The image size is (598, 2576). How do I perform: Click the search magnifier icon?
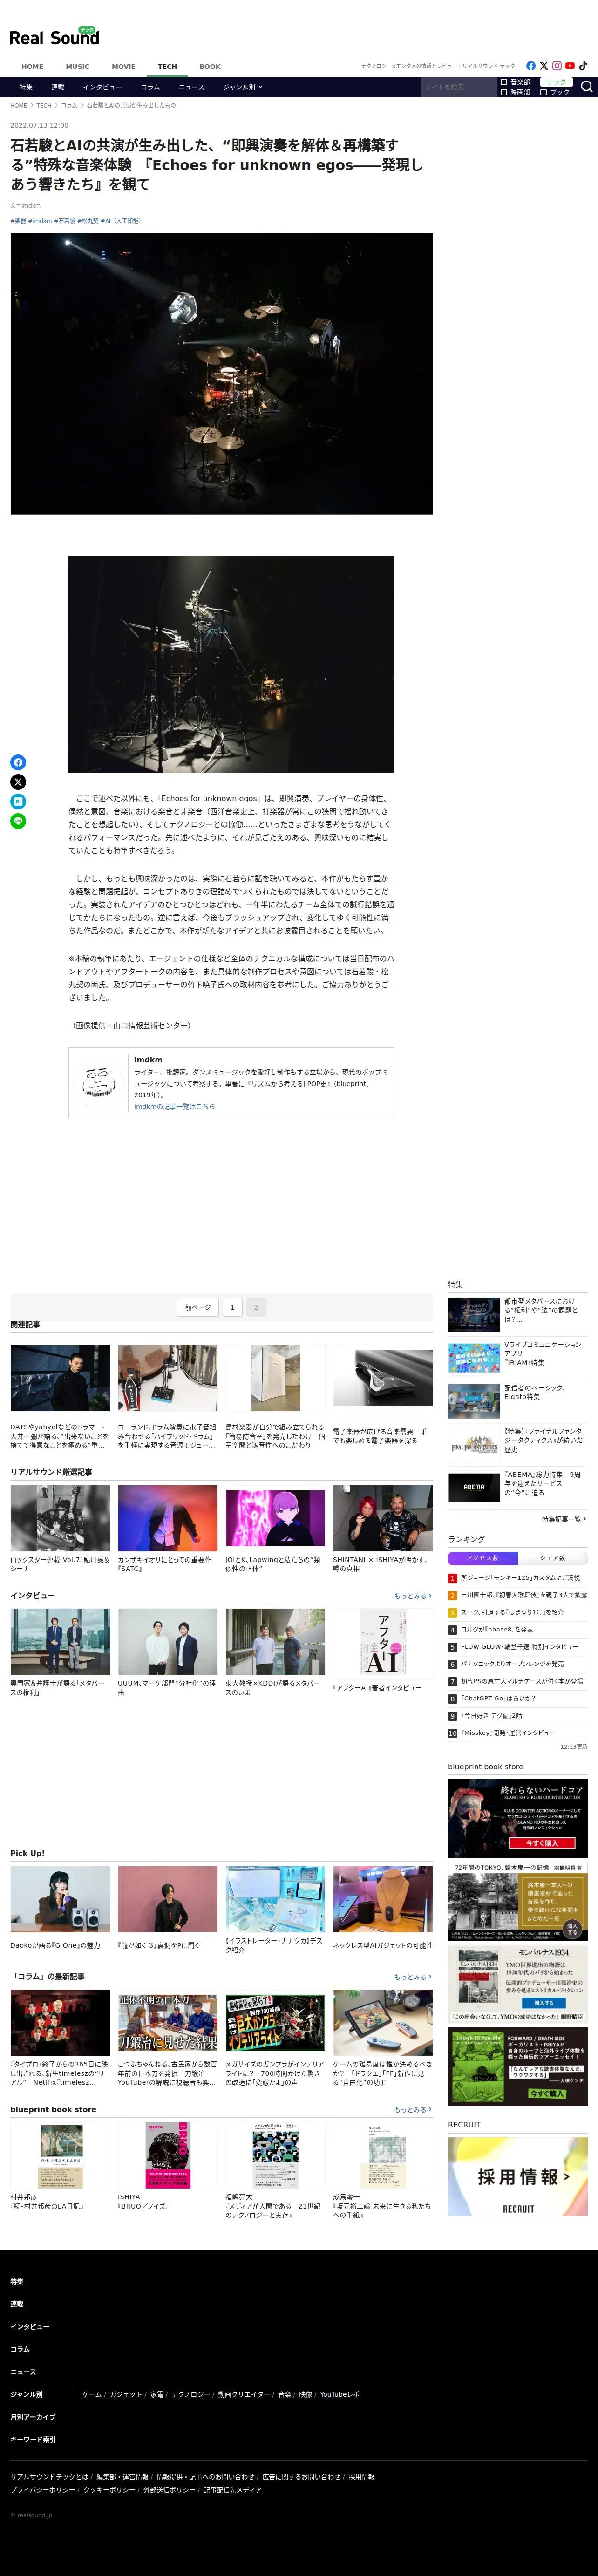click(x=587, y=87)
